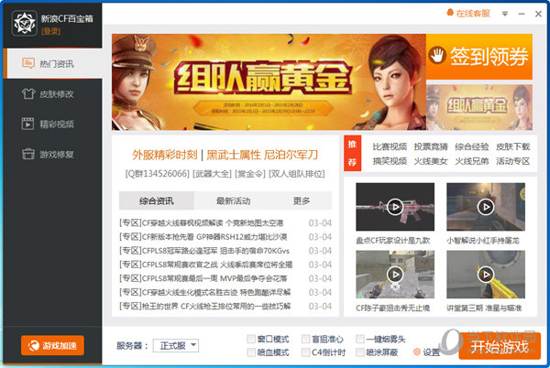Play the 小智解说小红手持屠龙 video
The height and width of the screenshot is (368, 550).
pos(486,207)
